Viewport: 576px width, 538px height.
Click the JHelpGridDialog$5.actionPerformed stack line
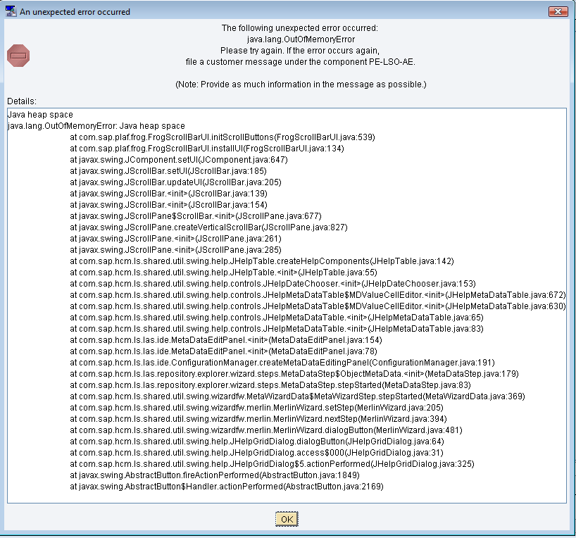point(273,464)
